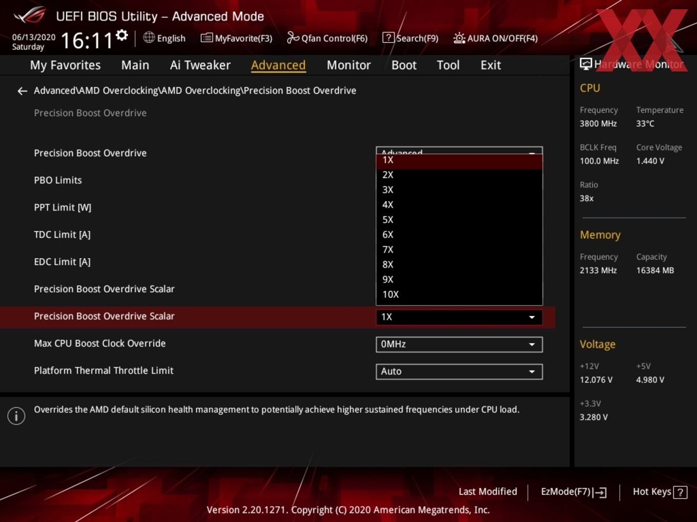
Task: Select the PPT Limit [W] row
Action: point(63,207)
